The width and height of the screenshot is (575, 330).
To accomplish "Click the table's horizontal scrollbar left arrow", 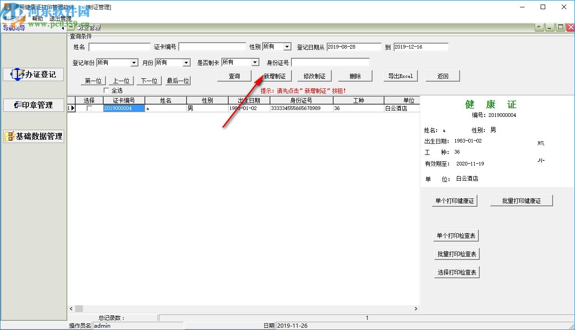I will coord(71,309).
